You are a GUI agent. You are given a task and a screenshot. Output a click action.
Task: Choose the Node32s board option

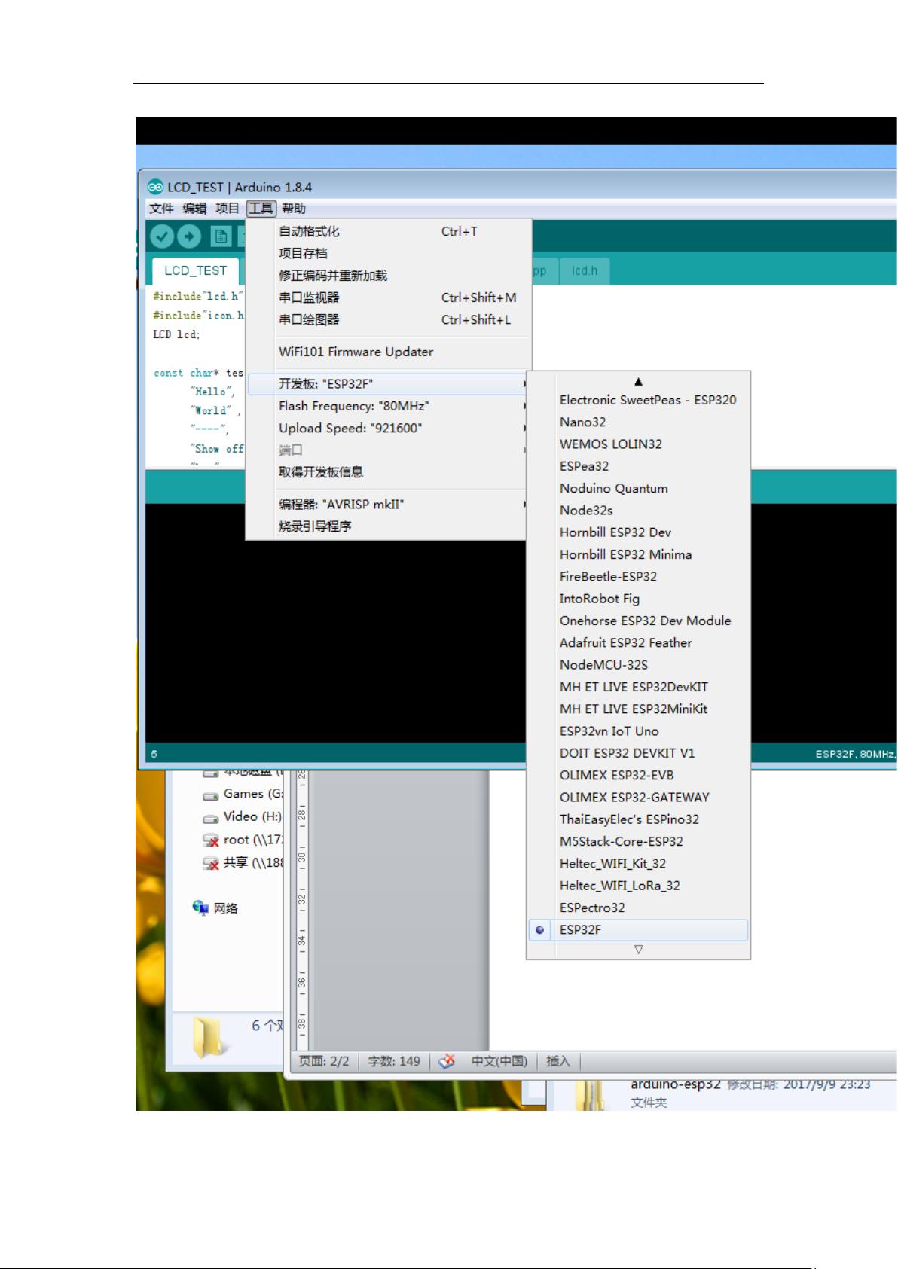[x=586, y=511]
